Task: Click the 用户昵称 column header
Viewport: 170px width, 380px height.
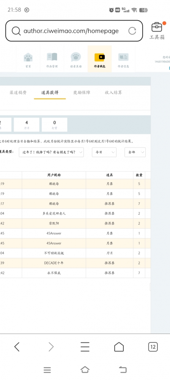Action: coord(54,175)
